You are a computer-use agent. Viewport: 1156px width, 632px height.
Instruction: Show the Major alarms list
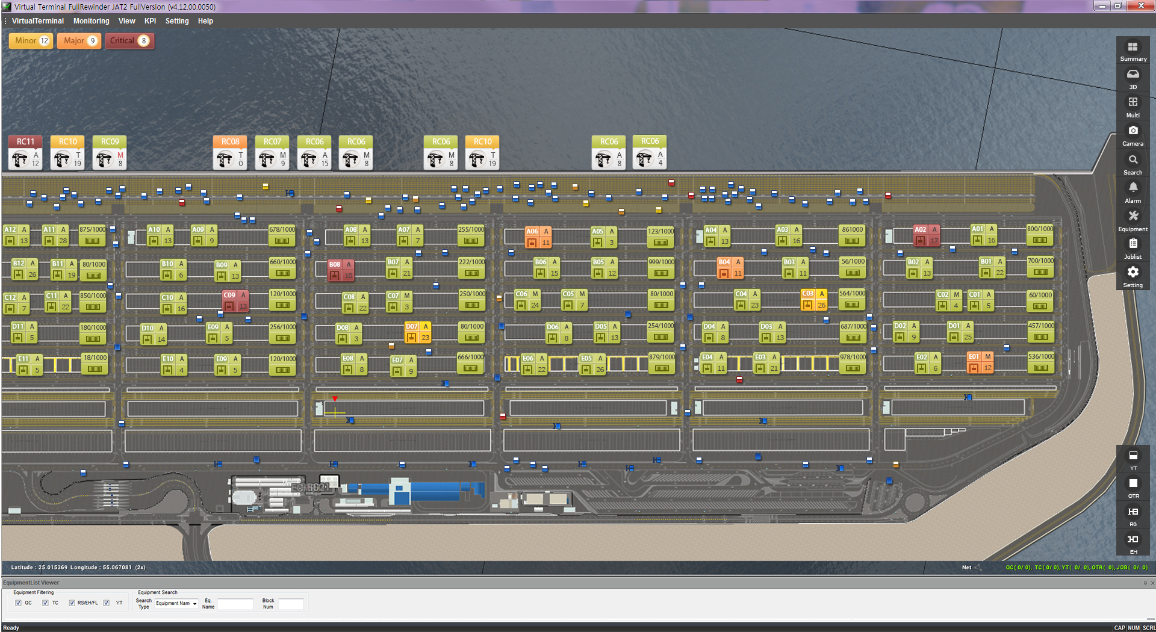[79, 41]
